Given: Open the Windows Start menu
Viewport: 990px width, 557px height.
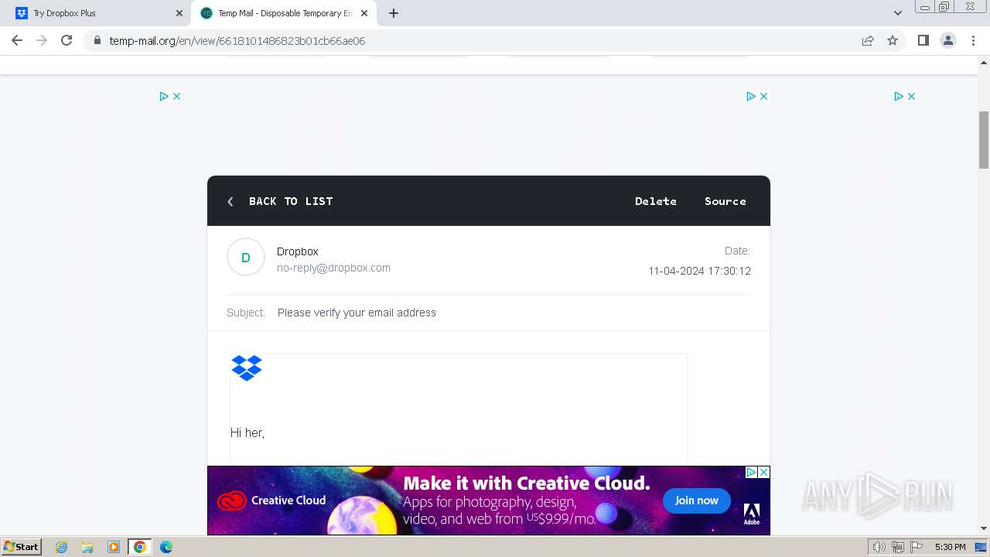Looking at the screenshot, I should [21, 546].
